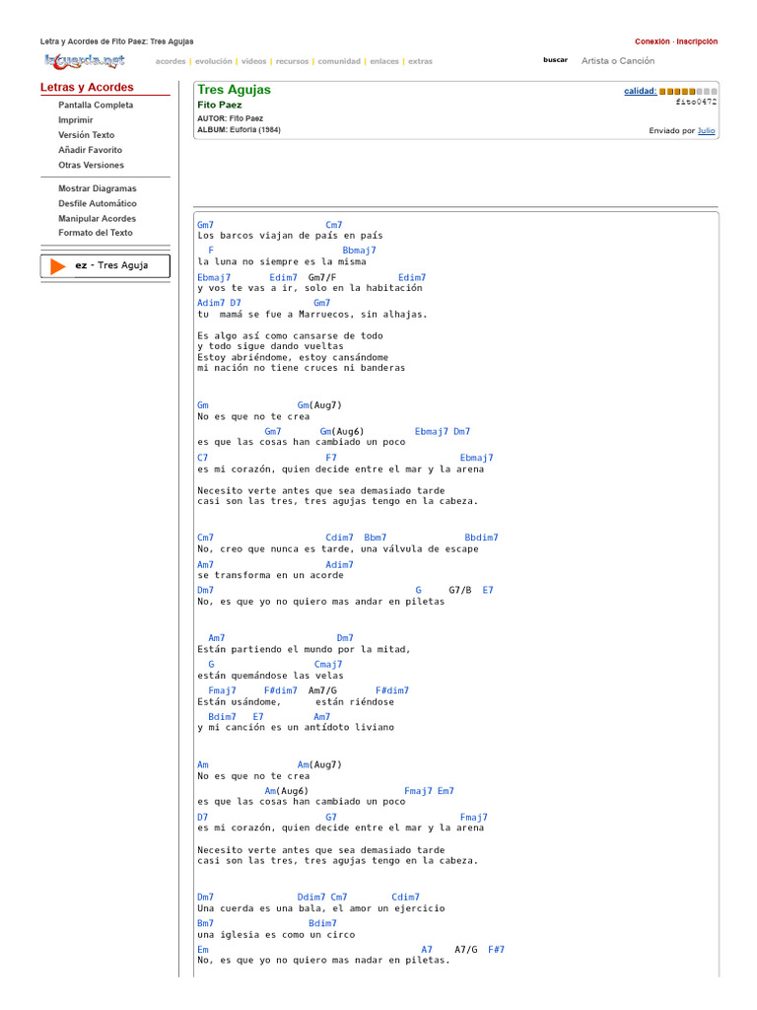Click the Fito Paez artist name
The image size is (757, 1010).
tap(220, 105)
